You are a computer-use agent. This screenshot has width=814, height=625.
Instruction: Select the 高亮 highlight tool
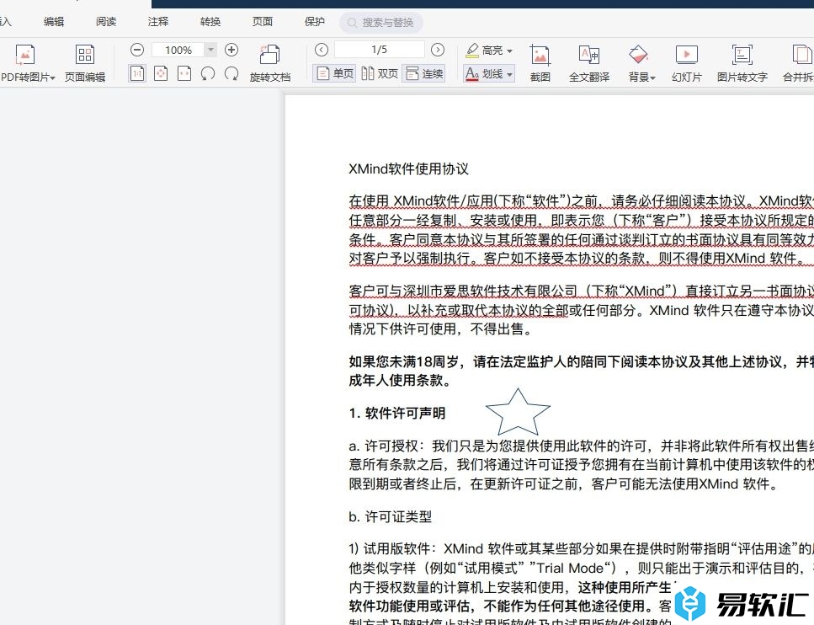(x=484, y=51)
